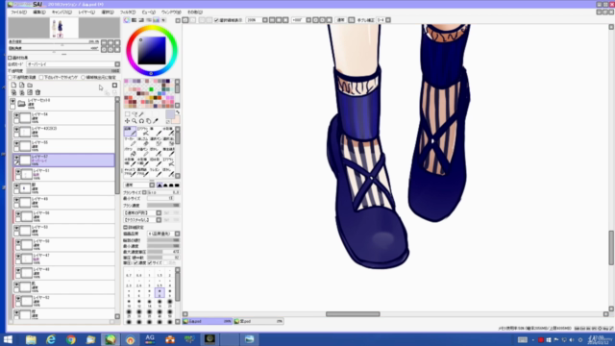Open the Edit menu
Image resolution: width=615 pixels, height=346 pixels.
38,12
